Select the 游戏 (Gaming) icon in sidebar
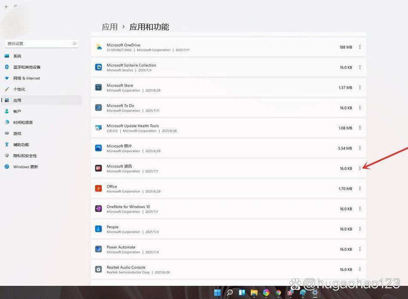The width and height of the screenshot is (408, 299). click(x=6, y=133)
